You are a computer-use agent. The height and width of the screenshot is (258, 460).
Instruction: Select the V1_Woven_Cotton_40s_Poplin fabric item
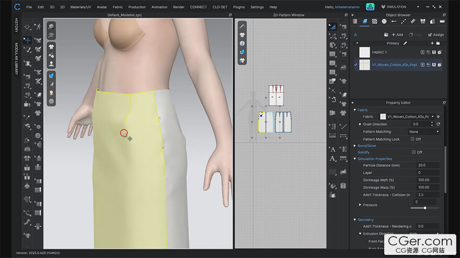click(395, 65)
